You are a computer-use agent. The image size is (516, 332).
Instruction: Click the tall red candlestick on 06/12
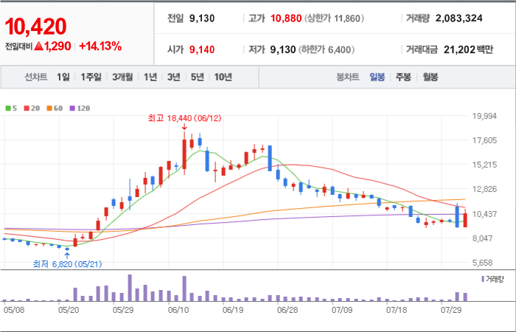click(x=184, y=154)
